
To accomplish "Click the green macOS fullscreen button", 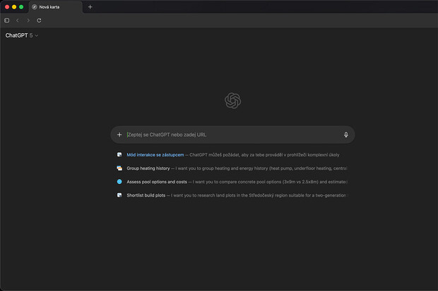I will point(21,6).
